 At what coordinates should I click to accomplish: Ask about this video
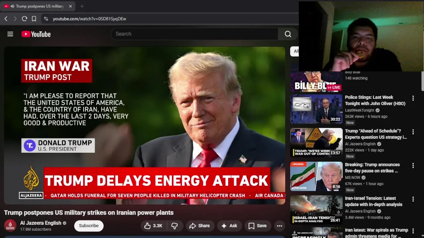coord(229,226)
